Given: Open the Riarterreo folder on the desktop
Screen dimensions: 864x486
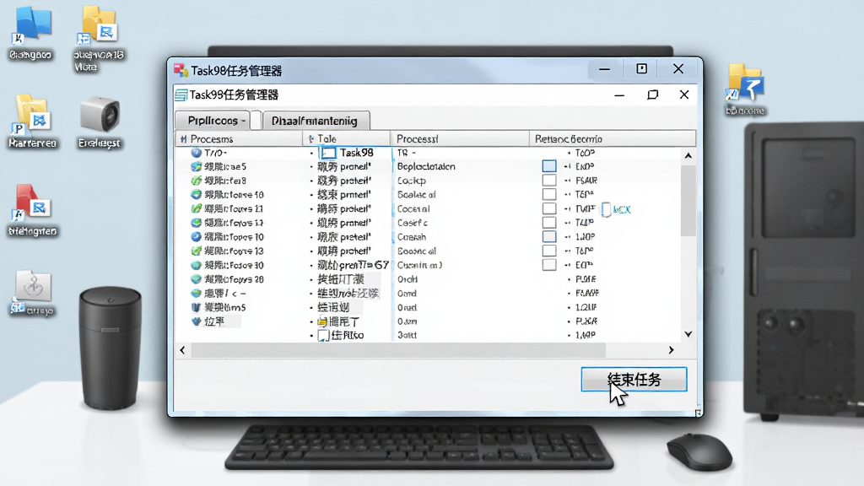Looking at the screenshot, I should pyautogui.click(x=31, y=115).
